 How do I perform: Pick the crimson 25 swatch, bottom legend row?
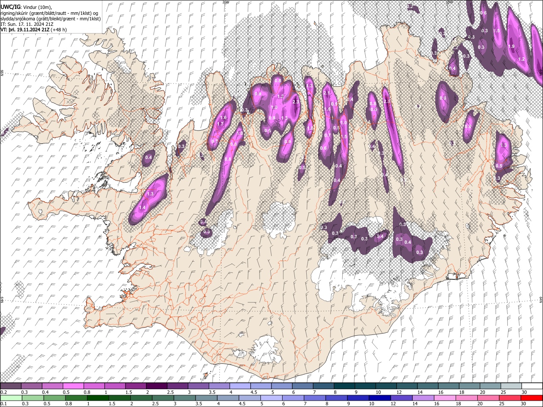click(x=509, y=398)
